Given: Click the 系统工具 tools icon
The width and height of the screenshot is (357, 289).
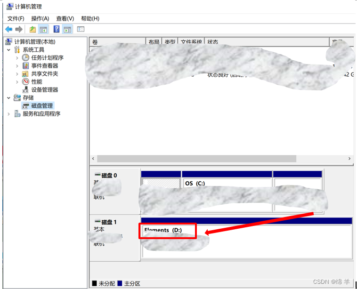Looking at the screenshot, I should point(17,49).
